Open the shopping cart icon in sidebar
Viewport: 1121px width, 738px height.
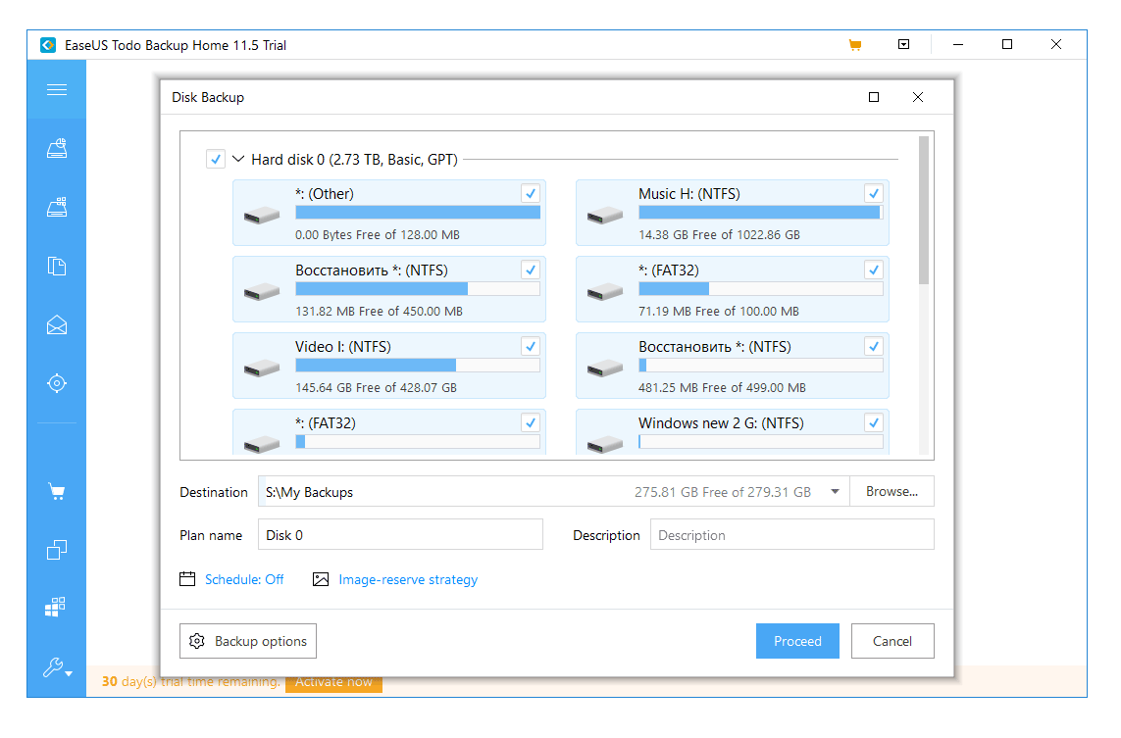point(57,492)
